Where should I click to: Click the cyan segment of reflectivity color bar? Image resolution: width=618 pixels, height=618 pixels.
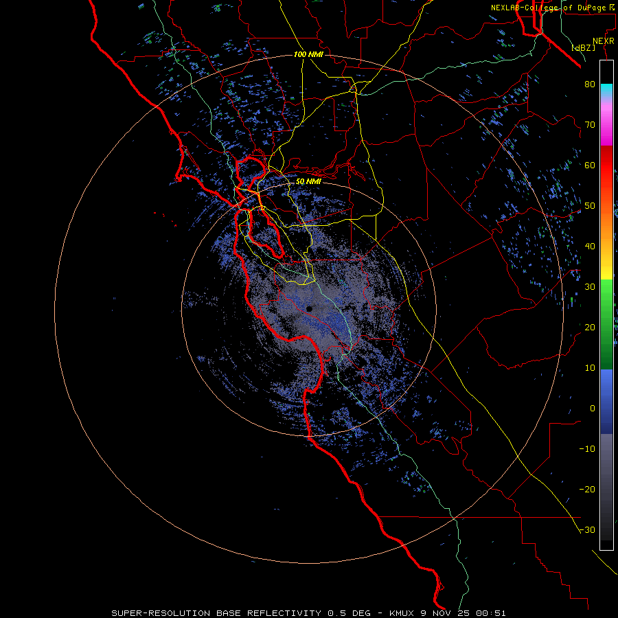click(606, 90)
